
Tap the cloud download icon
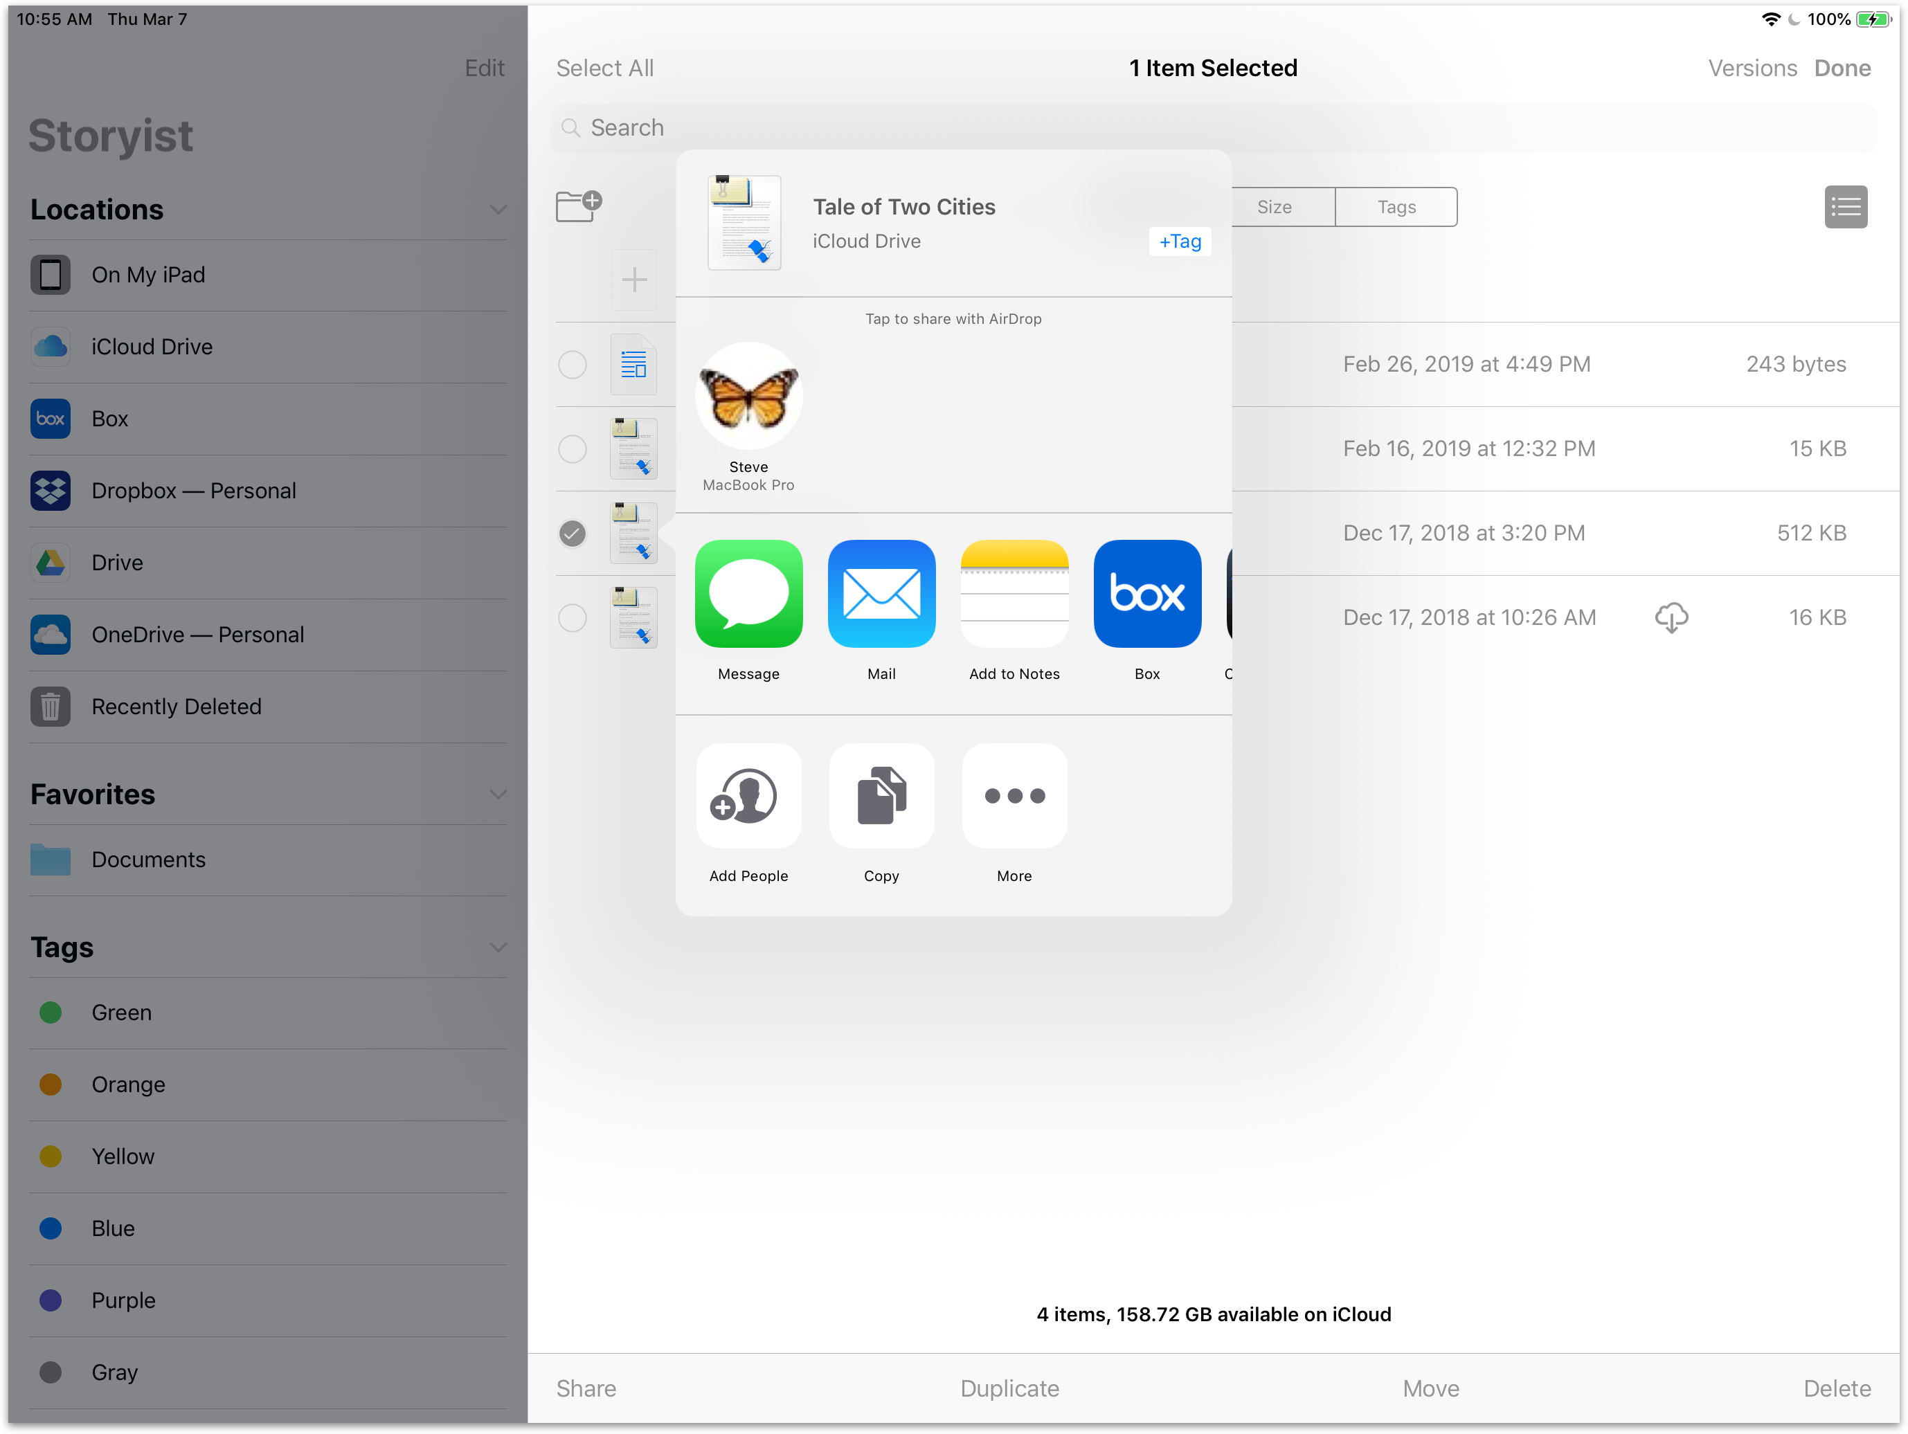pyautogui.click(x=1671, y=617)
